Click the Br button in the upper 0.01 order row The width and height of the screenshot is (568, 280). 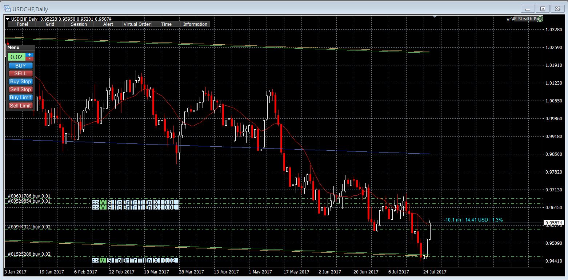point(126,202)
